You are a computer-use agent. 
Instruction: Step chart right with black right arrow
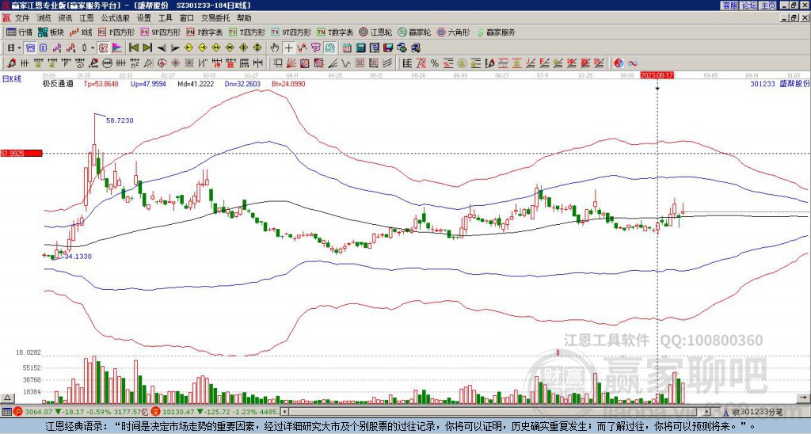(175, 48)
